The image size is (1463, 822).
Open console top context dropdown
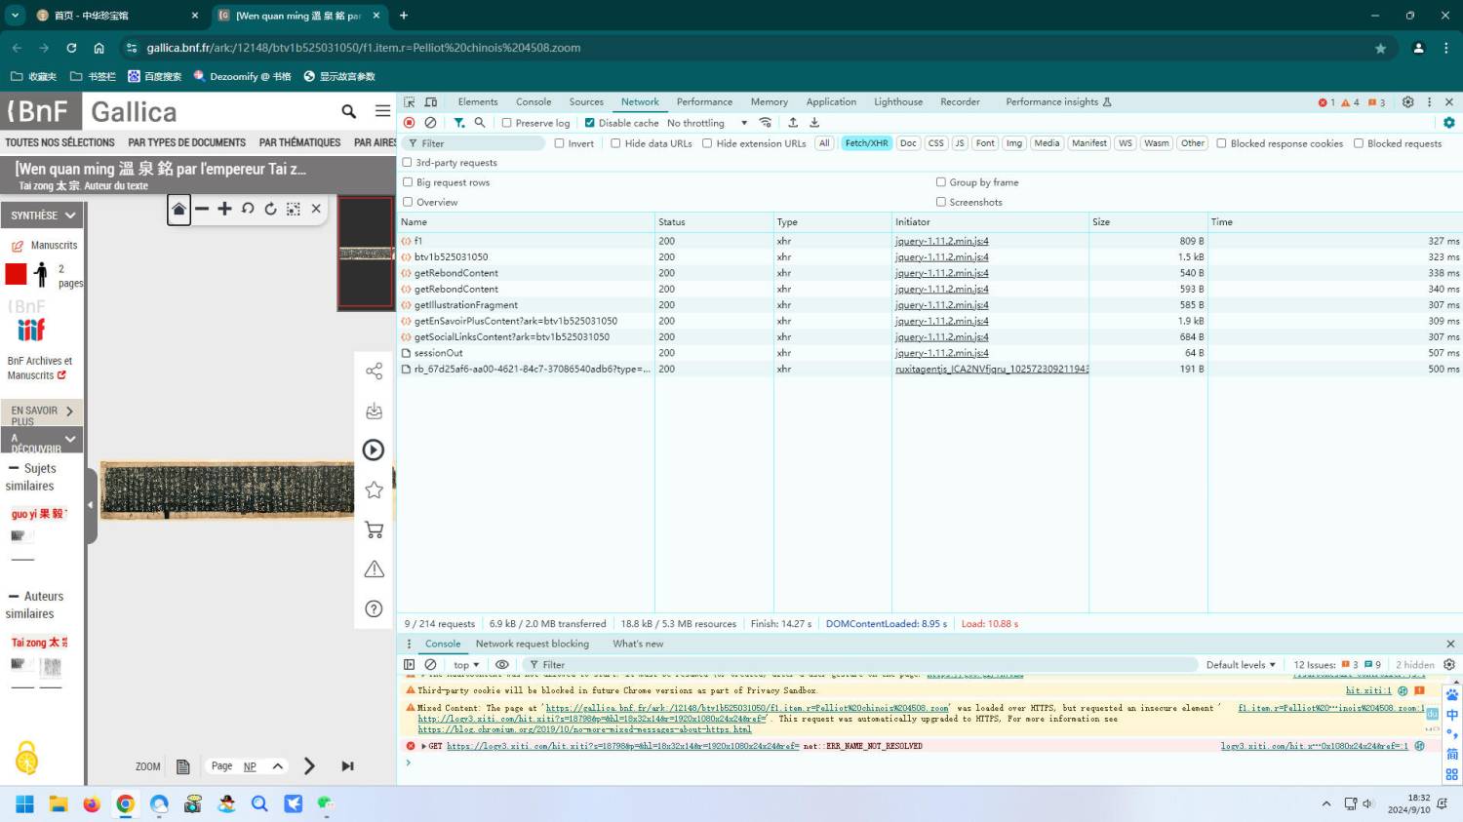(466, 665)
